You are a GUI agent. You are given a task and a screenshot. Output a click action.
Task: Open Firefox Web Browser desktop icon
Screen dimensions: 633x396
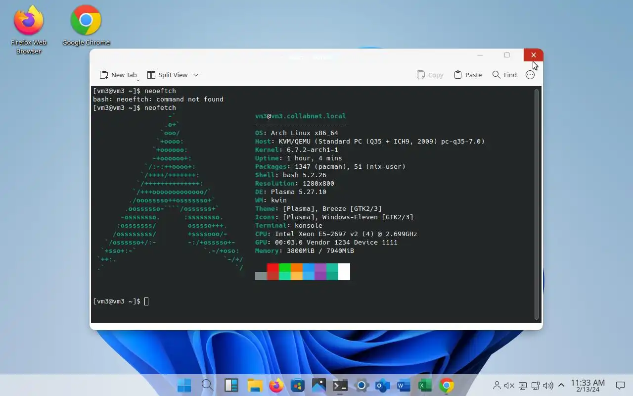tap(29, 29)
